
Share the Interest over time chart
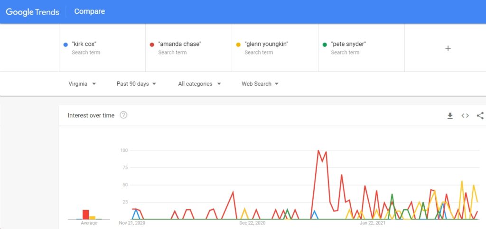point(480,115)
